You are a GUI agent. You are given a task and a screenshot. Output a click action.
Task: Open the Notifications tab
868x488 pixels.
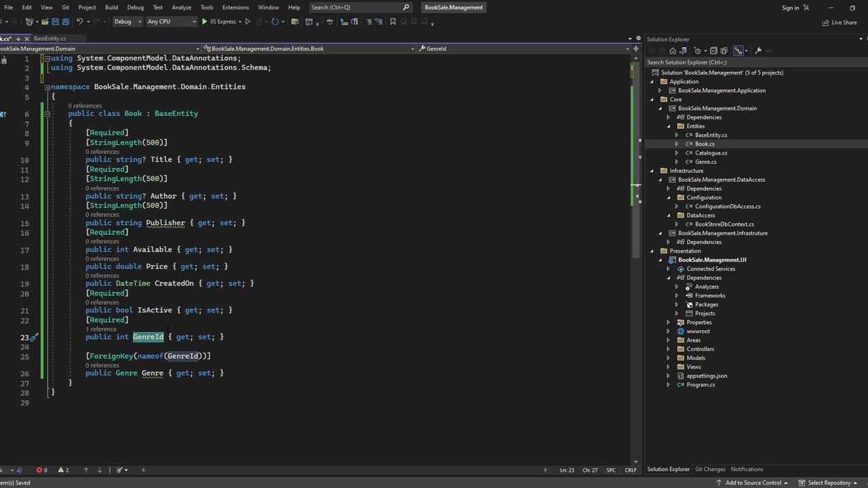coord(747,469)
